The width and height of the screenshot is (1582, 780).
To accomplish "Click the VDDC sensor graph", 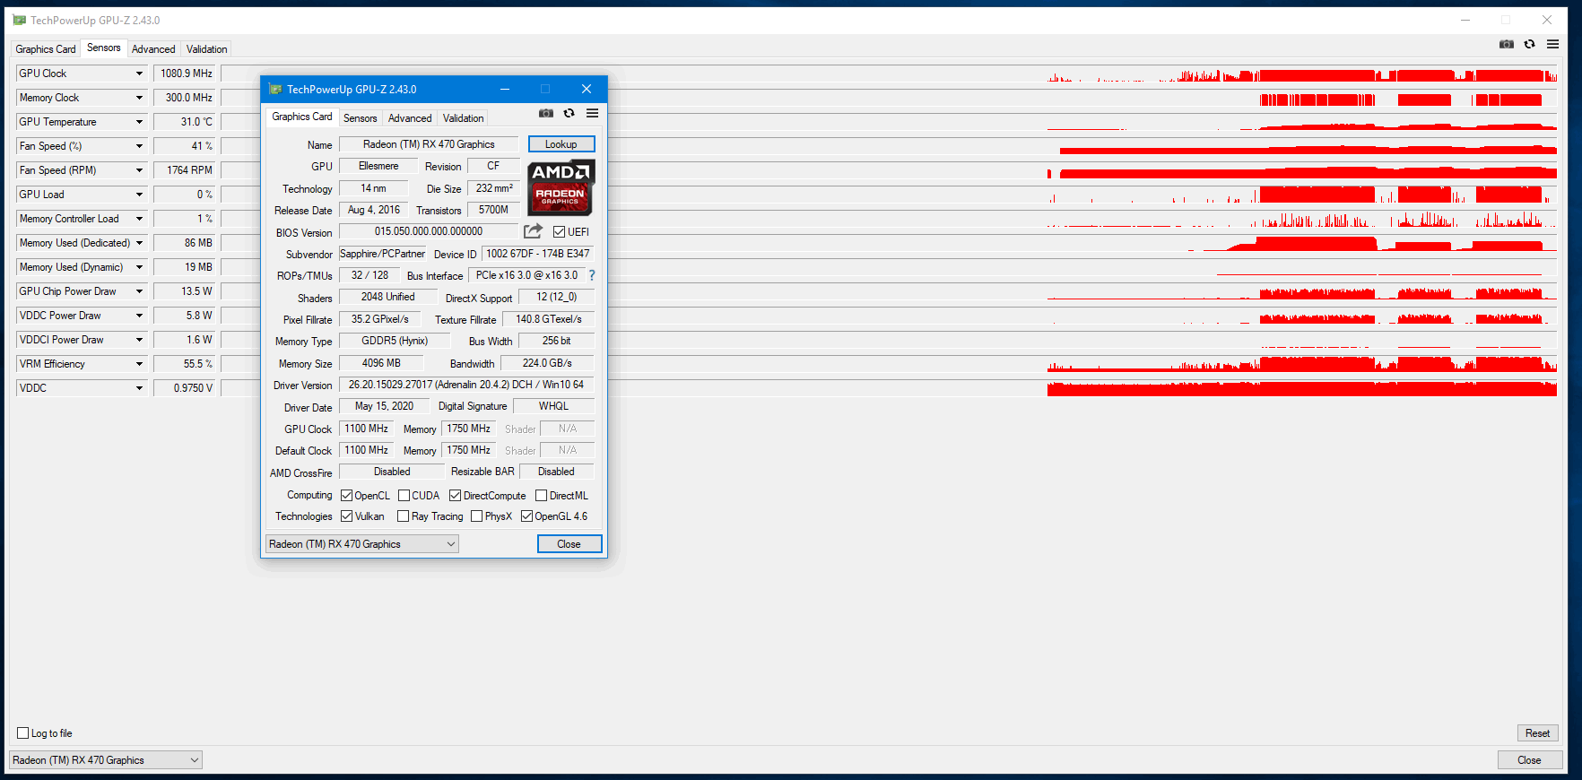I will (x=890, y=388).
